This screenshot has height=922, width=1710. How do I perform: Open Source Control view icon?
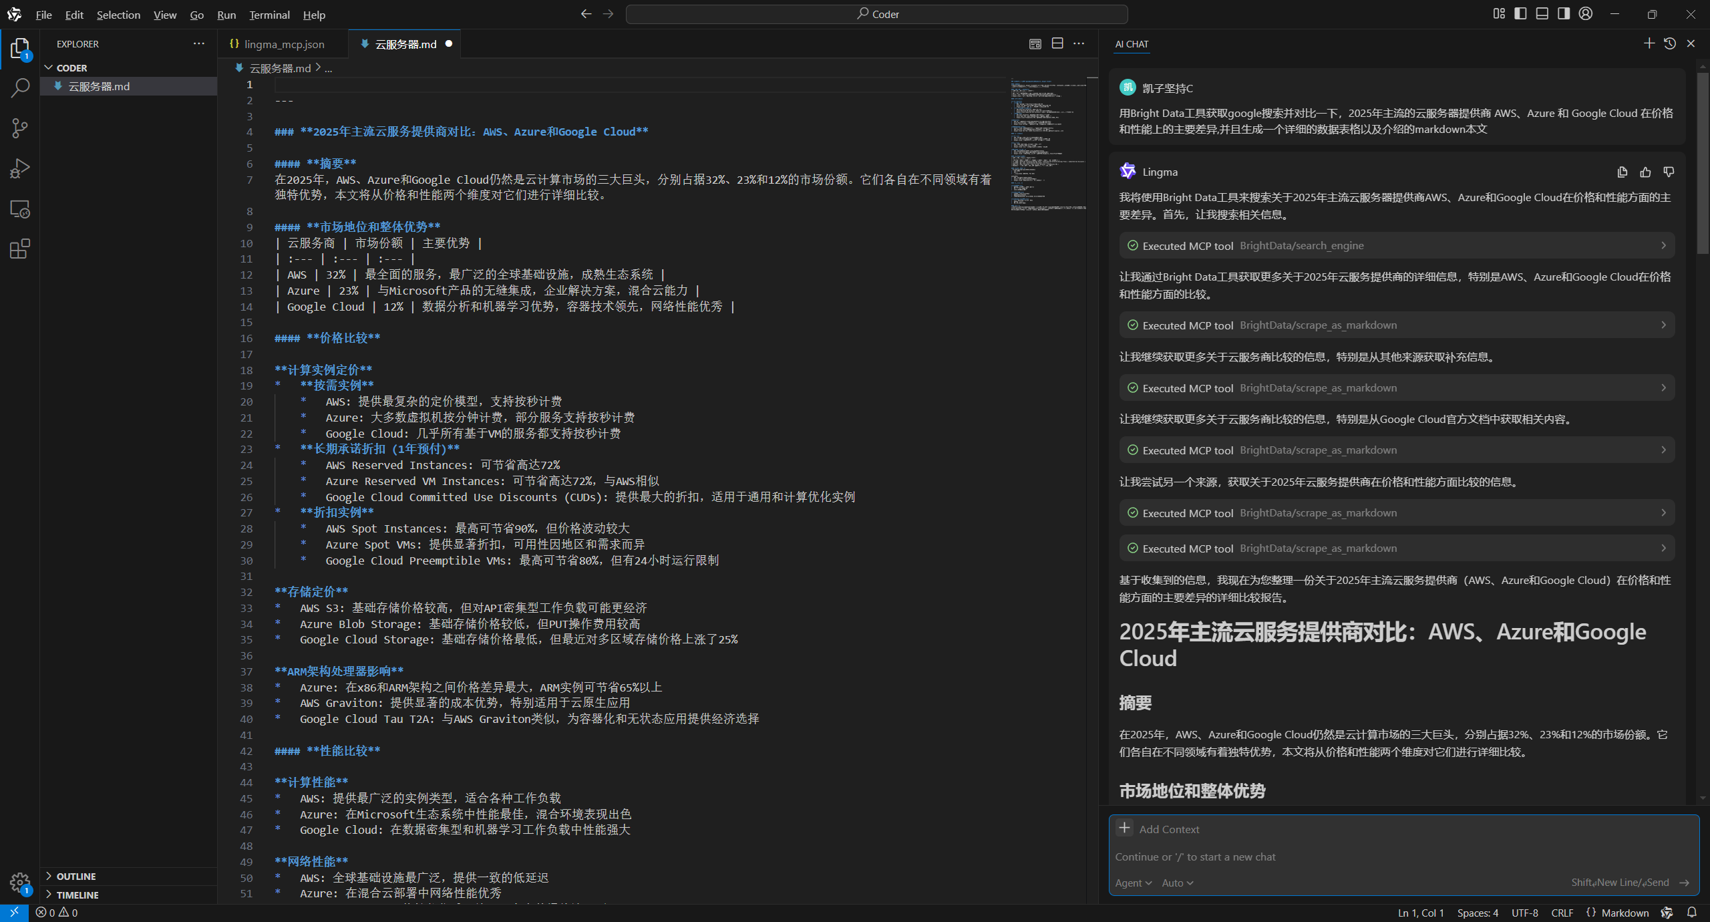20,128
